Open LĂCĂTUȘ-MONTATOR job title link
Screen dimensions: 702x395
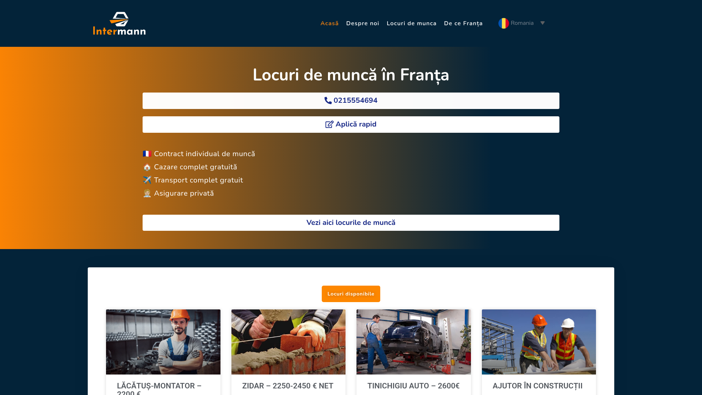pyautogui.click(x=159, y=388)
